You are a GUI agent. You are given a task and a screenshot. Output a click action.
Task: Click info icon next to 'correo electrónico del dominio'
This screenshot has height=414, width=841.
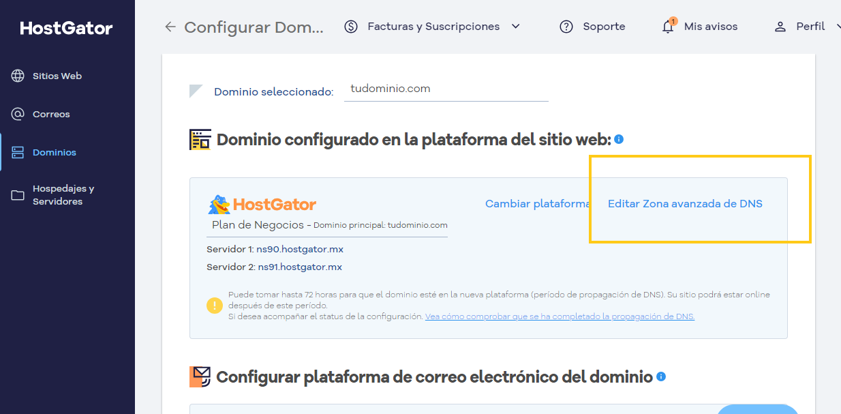[x=661, y=376]
